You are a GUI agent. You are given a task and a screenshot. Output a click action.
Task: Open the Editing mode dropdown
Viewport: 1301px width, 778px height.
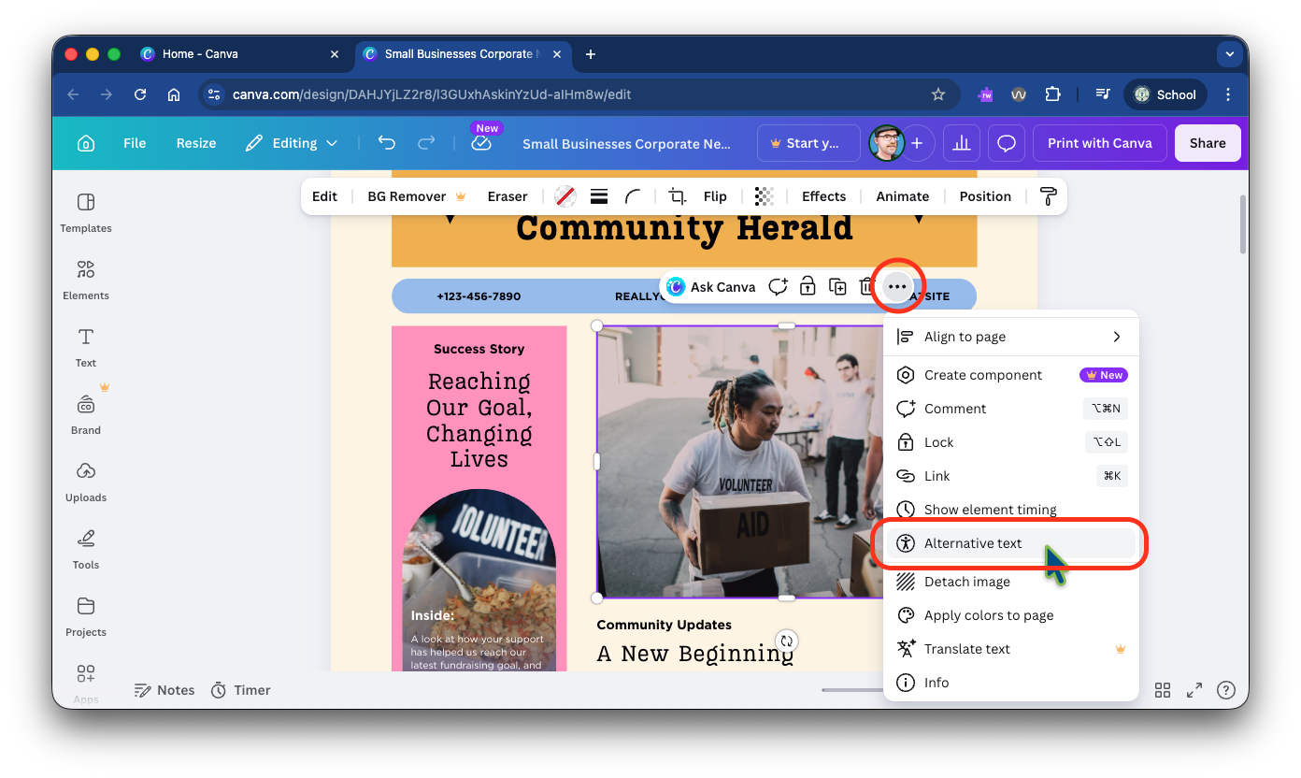291,143
